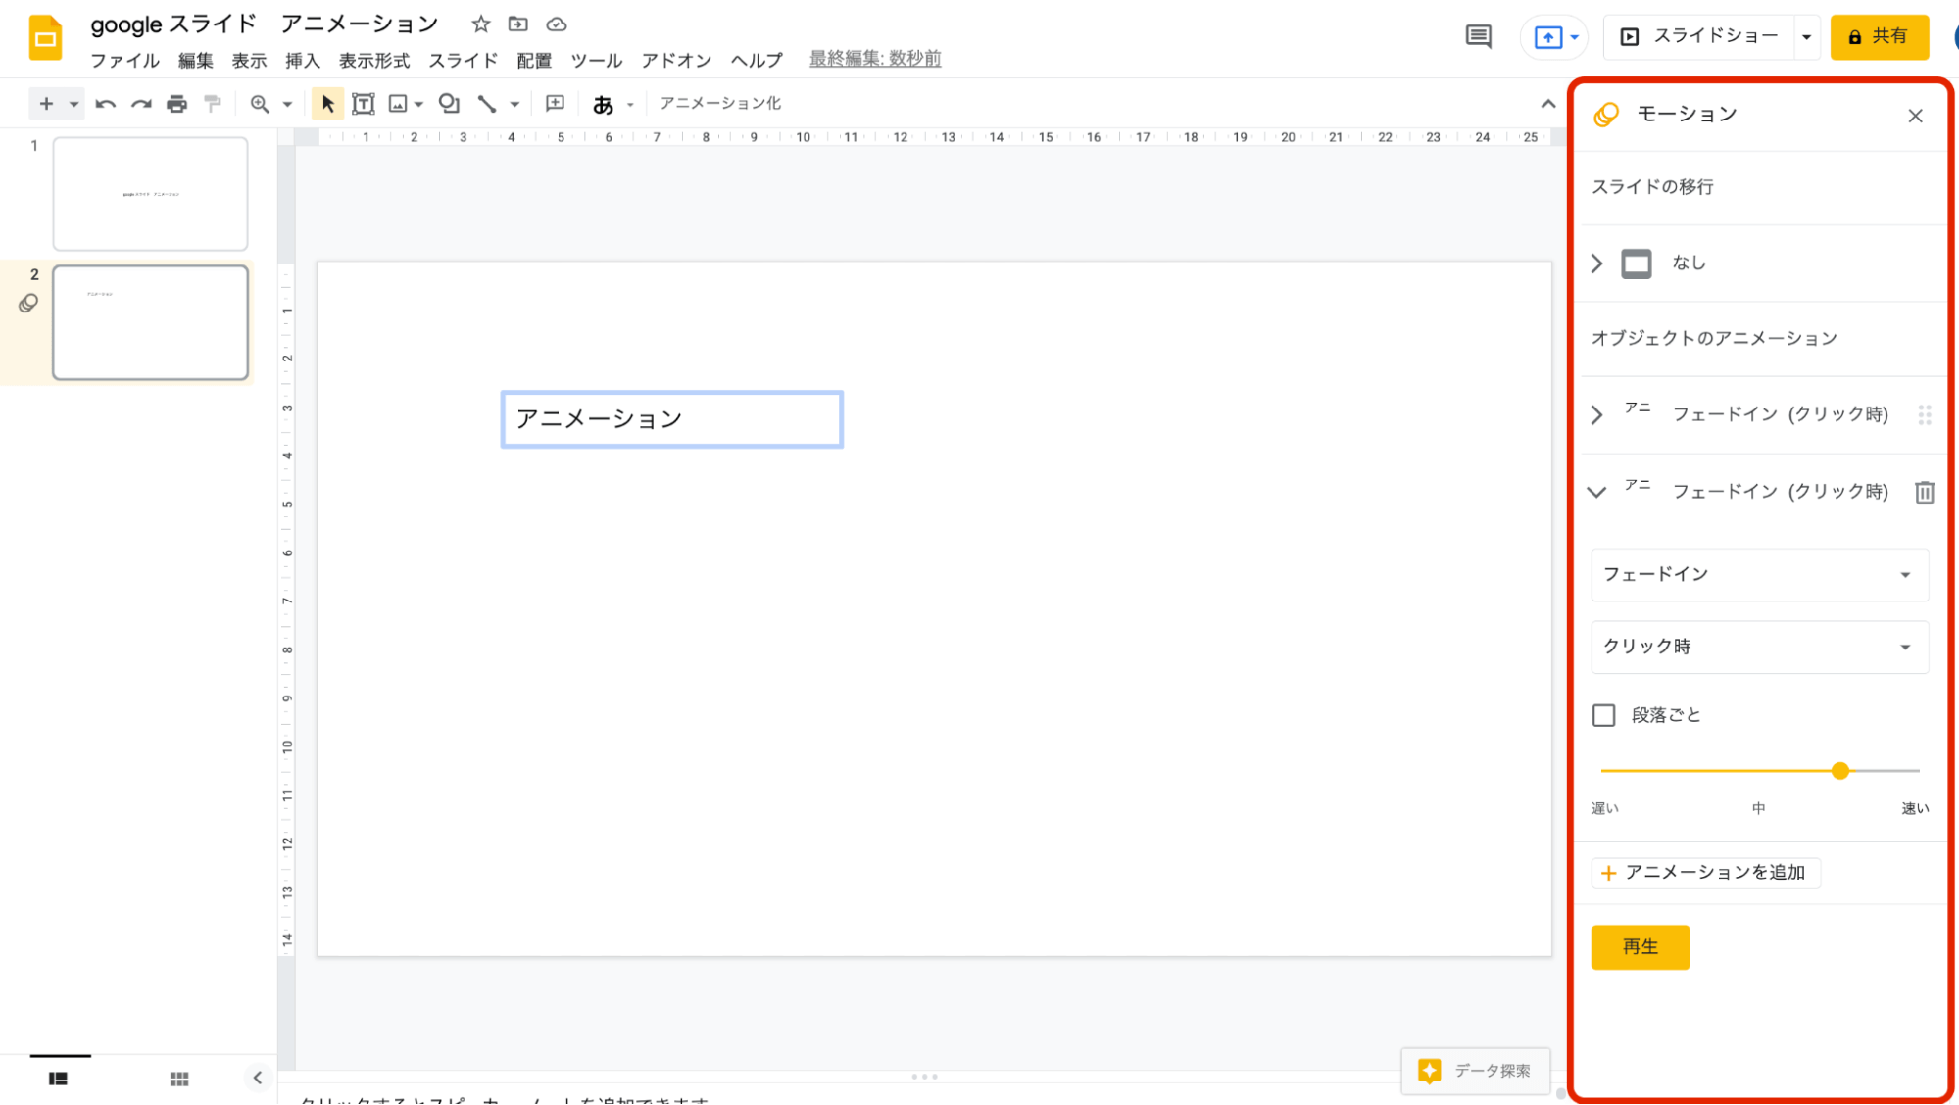
Task: Open the ツール menu
Action: click(x=597, y=60)
